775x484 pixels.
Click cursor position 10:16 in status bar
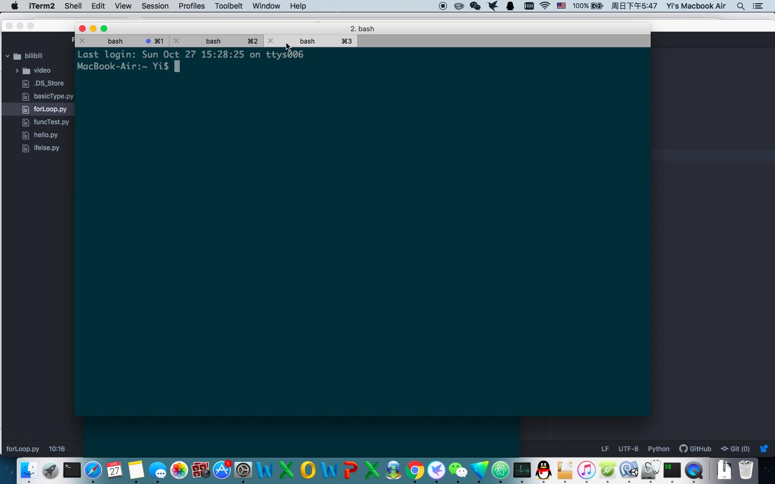pyautogui.click(x=57, y=449)
